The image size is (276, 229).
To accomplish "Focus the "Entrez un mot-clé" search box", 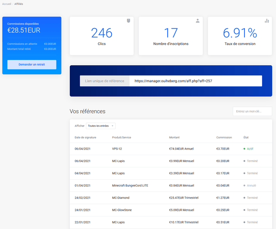I will click(x=252, y=111).
